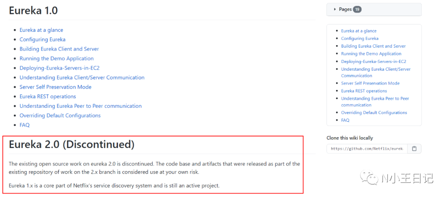Expand the Pages disclosure triangle
This screenshot has width=448, height=198.
[335, 10]
